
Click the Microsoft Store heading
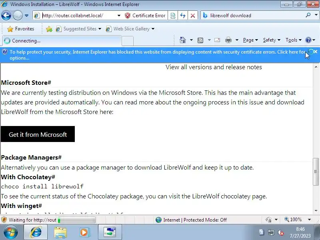(x=26, y=83)
